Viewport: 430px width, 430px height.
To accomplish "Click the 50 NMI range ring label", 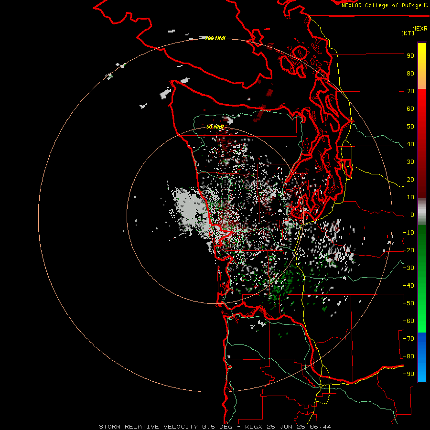I will coord(215,127).
